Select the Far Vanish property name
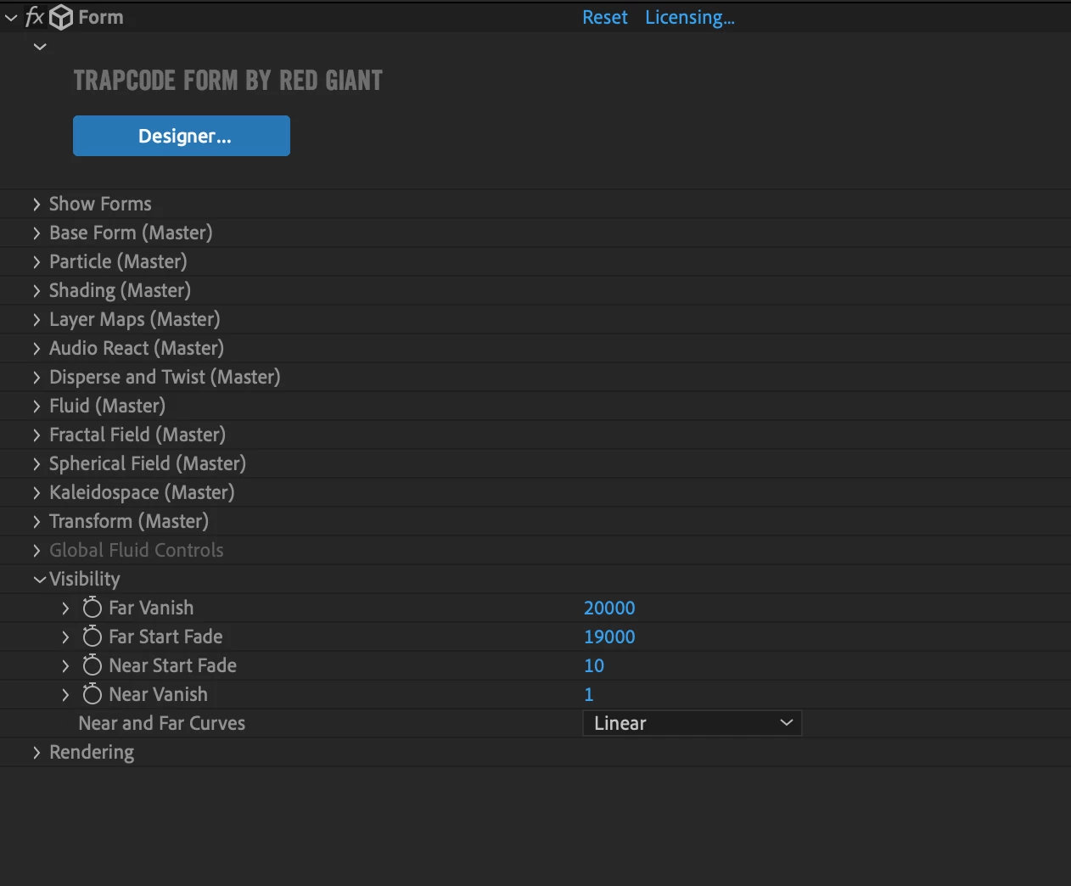Image resolution: width=1071 pixels, height=886 pixels. coord(151,608)
